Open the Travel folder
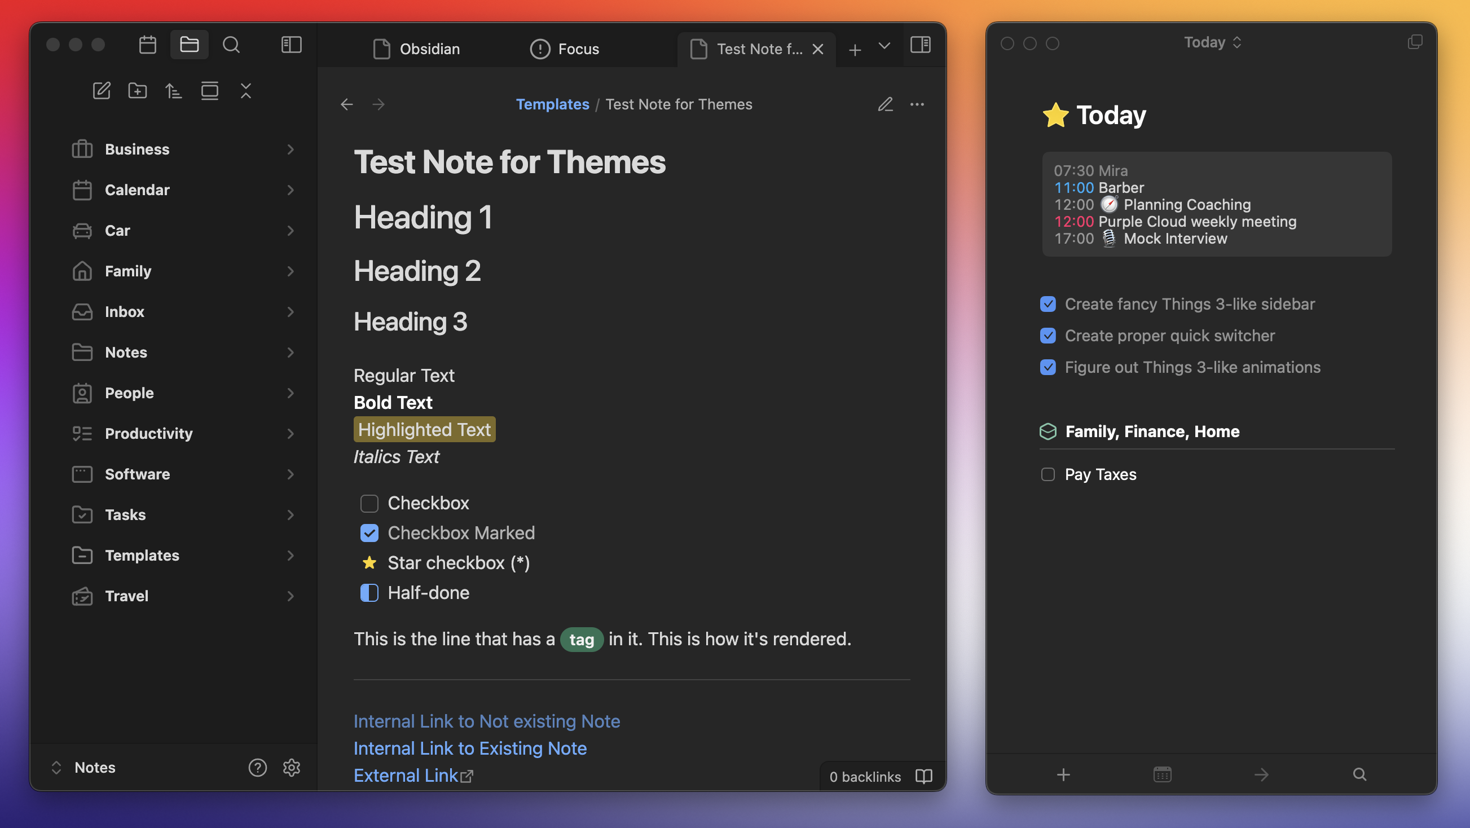The image size is (1470, 828). (x=184, y=596)
